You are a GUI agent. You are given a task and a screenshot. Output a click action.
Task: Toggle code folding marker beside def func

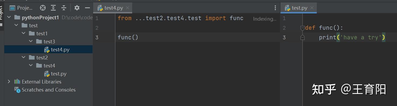(302, 28)
